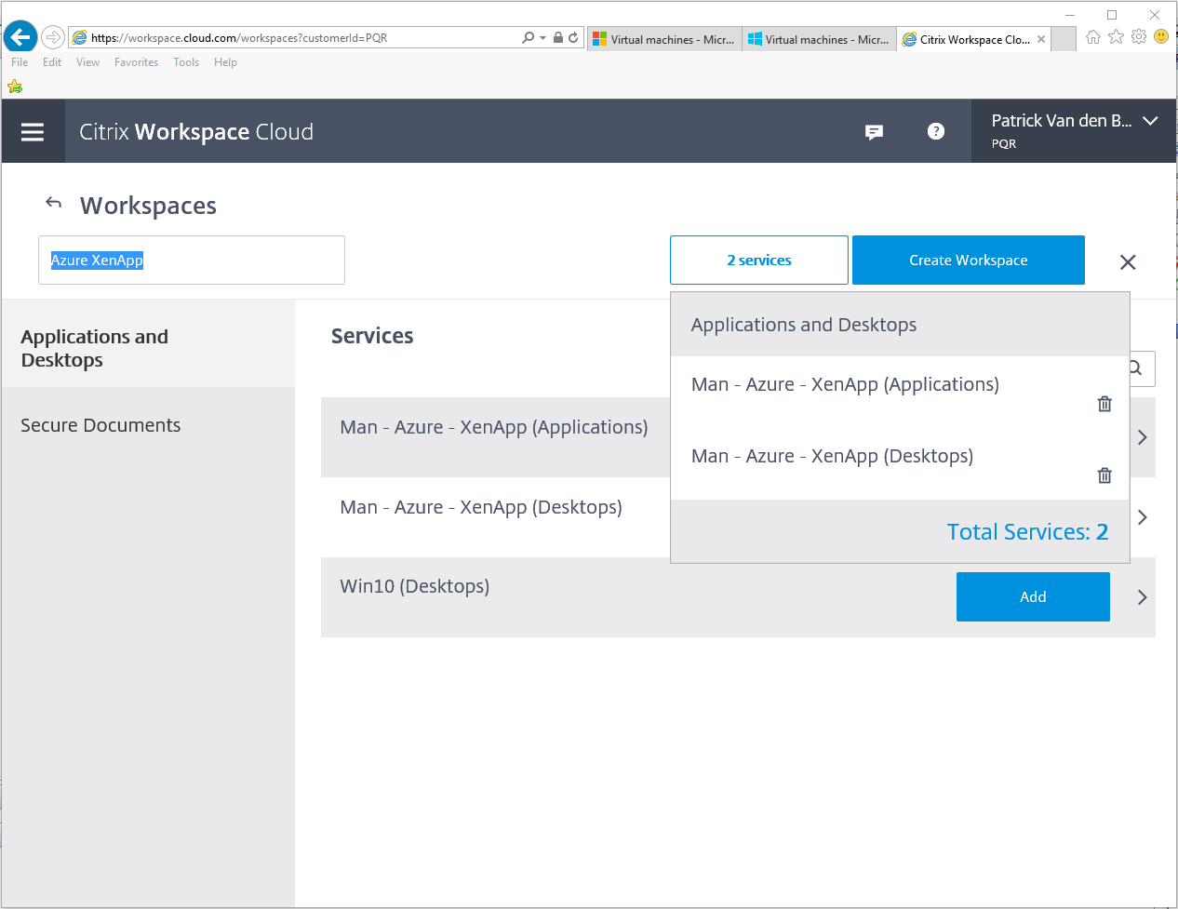Click the address bar search magnifier
This screenshot has height=909, width=1178.
click(x=529, y=38)
